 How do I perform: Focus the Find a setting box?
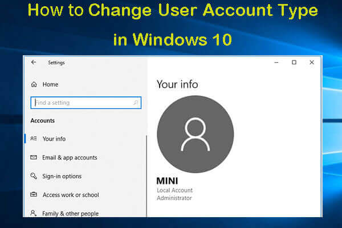(x=86, y=103)
